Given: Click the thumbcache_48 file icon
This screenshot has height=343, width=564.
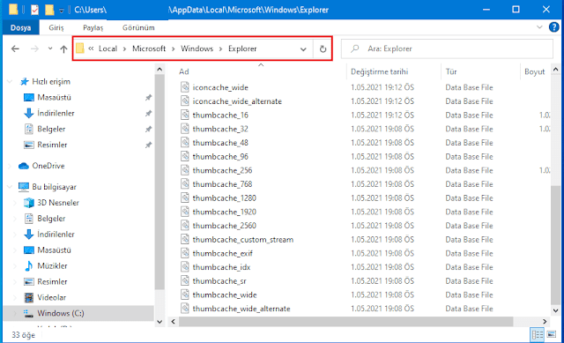Looking at the screenshot, I should tap(185, 143).
